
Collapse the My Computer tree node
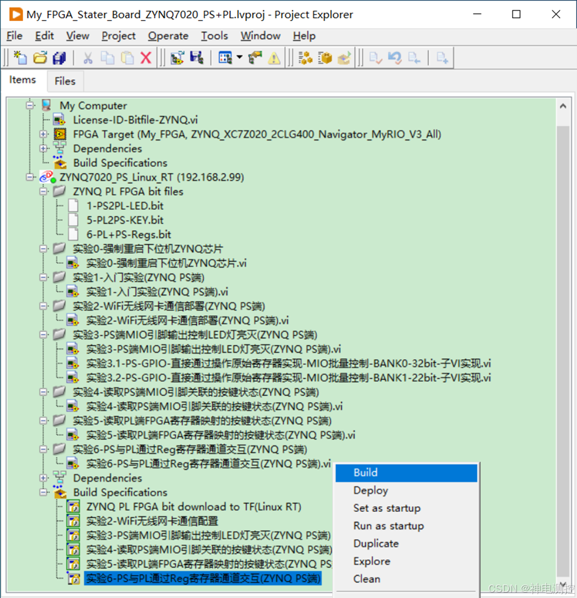point(30,105)
